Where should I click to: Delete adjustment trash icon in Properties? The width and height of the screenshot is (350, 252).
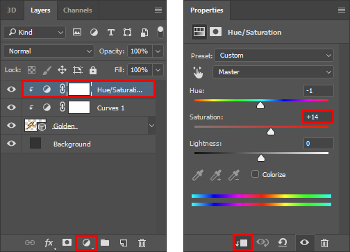pyautogui.click(x=324, y=243)
